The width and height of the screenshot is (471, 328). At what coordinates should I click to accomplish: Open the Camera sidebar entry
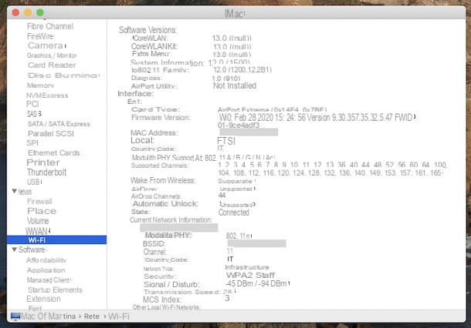click(x=46, y=45)
